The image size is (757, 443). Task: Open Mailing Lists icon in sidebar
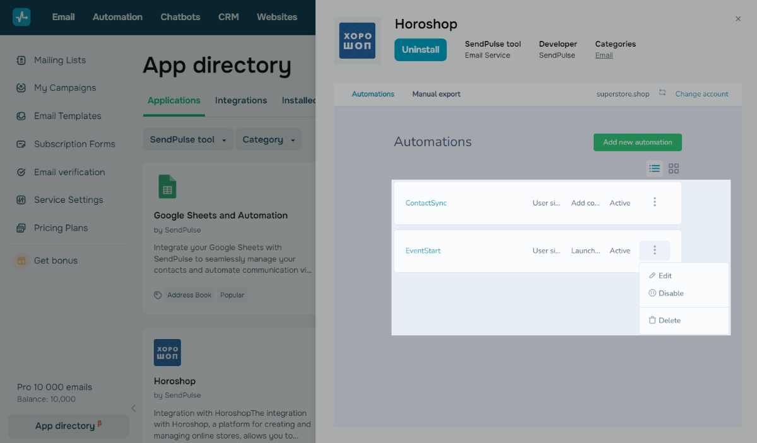pos(21,60)
